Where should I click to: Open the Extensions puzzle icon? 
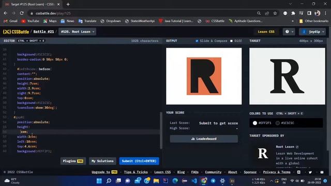point(293,13)
